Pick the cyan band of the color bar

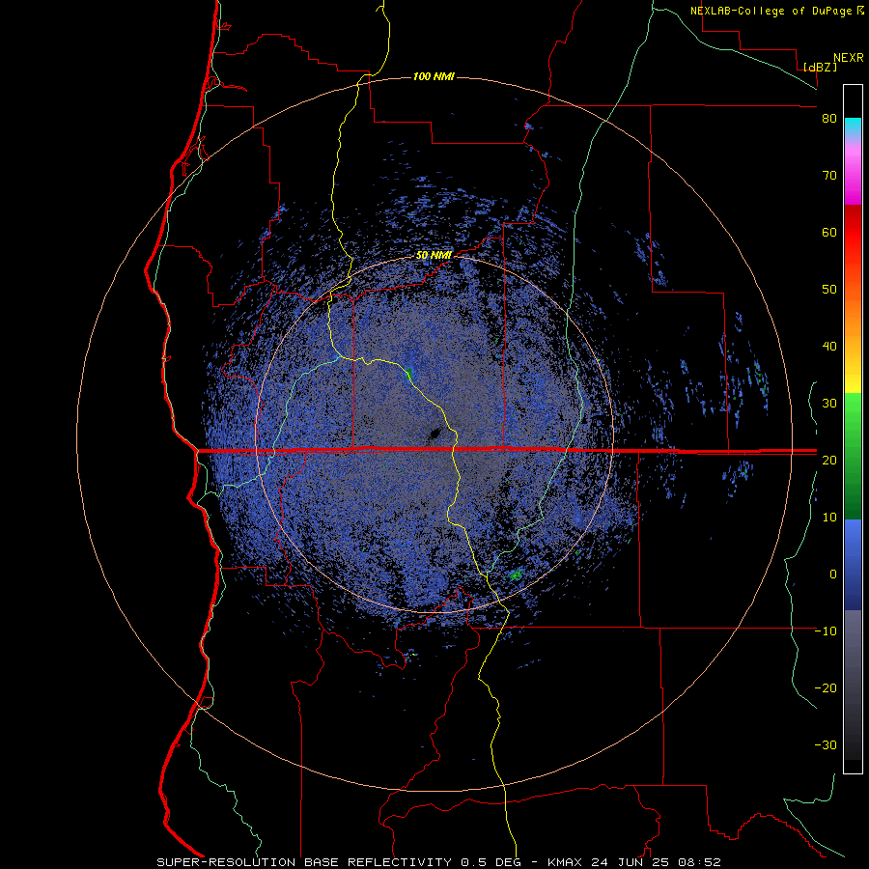pyautogui.click(x=853, y=126)
